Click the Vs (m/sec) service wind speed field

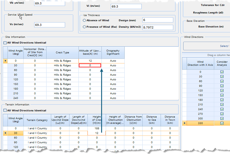coord(49,25)
